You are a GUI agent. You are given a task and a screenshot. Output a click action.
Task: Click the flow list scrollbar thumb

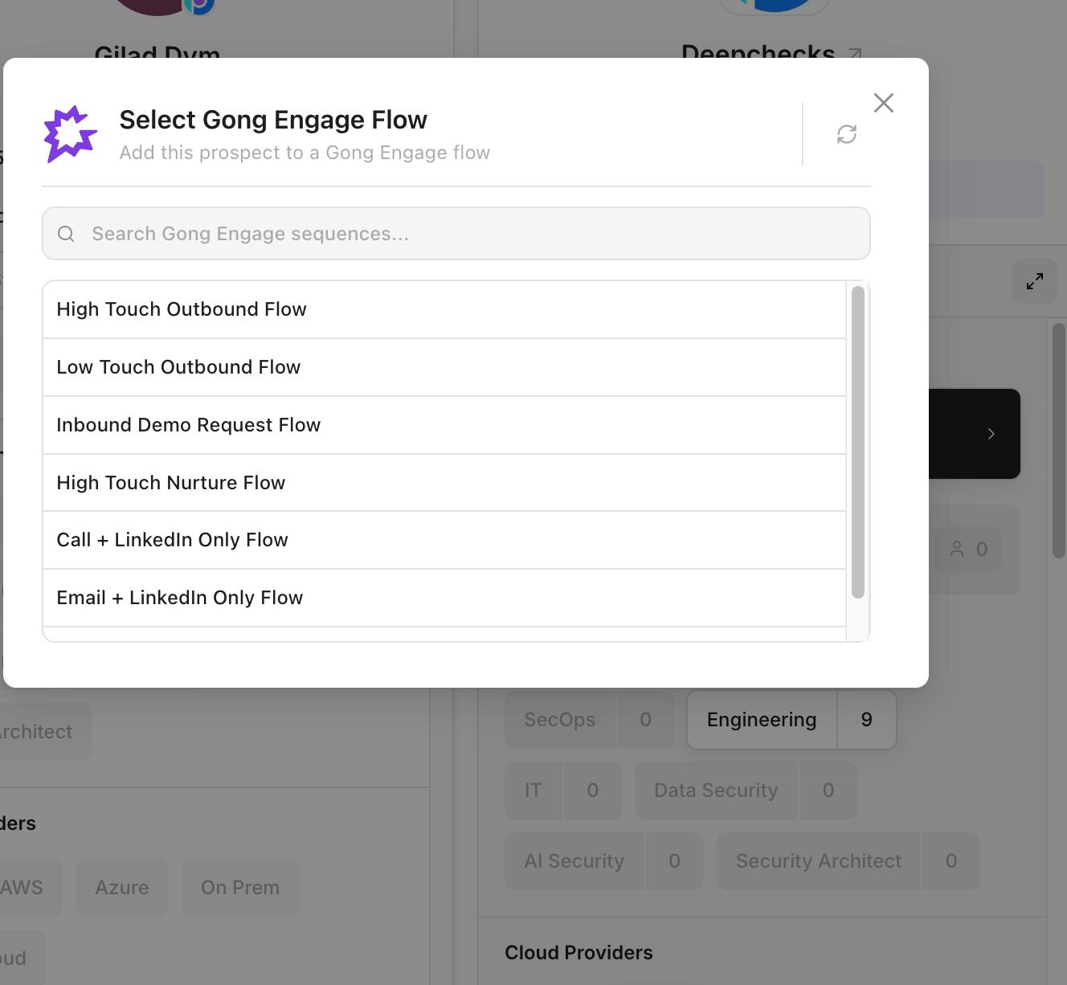[858, 442]
